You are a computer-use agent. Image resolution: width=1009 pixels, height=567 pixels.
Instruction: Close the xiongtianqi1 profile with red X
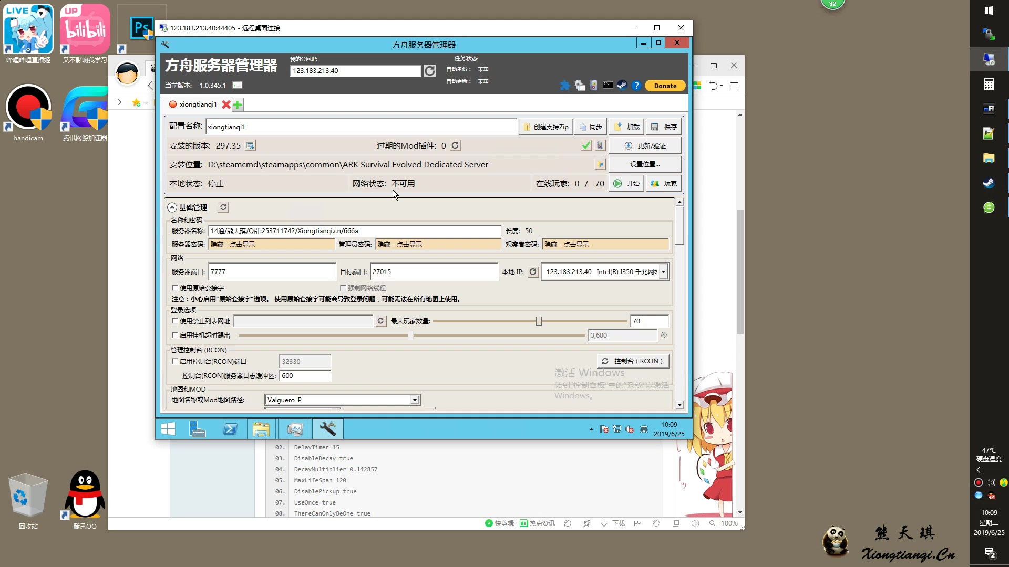click(x=226, y=104)
